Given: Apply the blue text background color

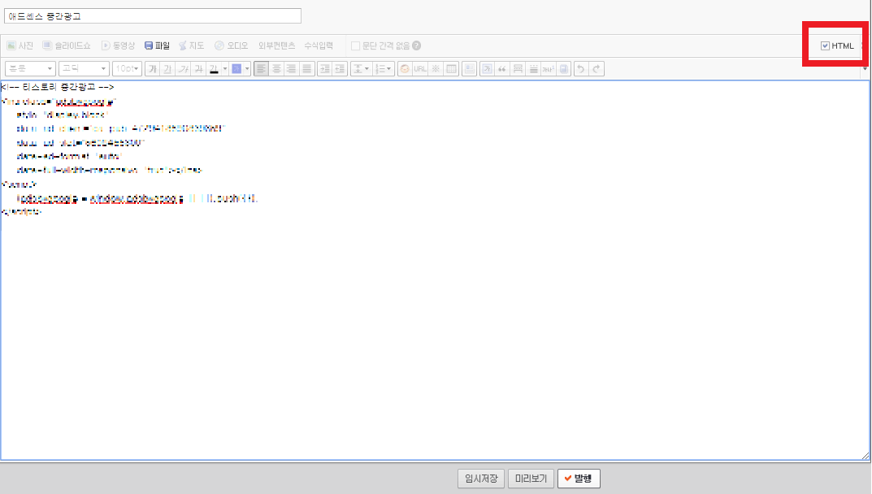Looking at the screenshot, I should (236, 68).
